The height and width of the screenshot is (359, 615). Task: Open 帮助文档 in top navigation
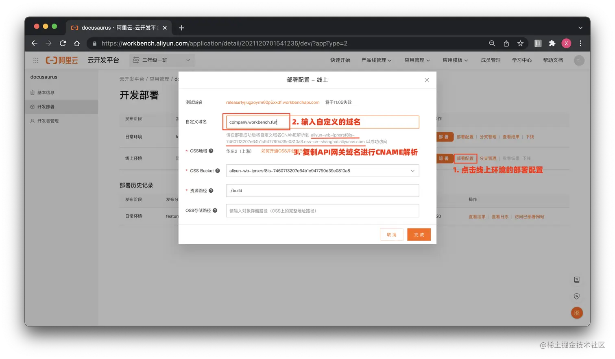click(x=553, y=60)
